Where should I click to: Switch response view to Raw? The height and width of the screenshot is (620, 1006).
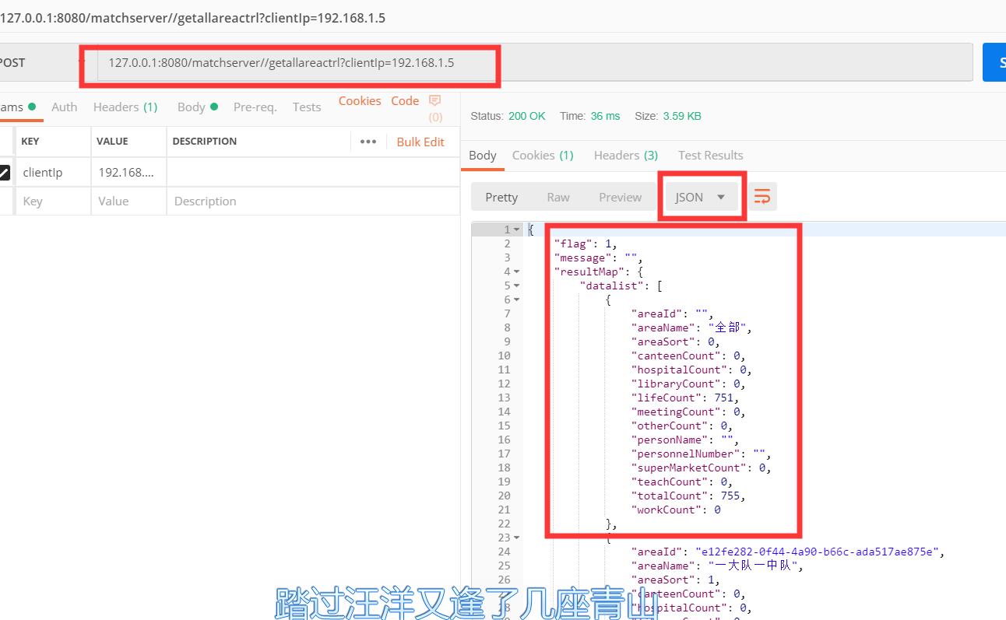[558, 197]
